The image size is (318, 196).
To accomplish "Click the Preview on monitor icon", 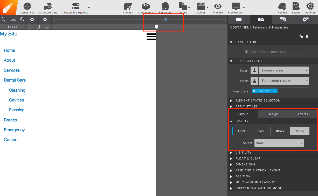I will (236, 6).
